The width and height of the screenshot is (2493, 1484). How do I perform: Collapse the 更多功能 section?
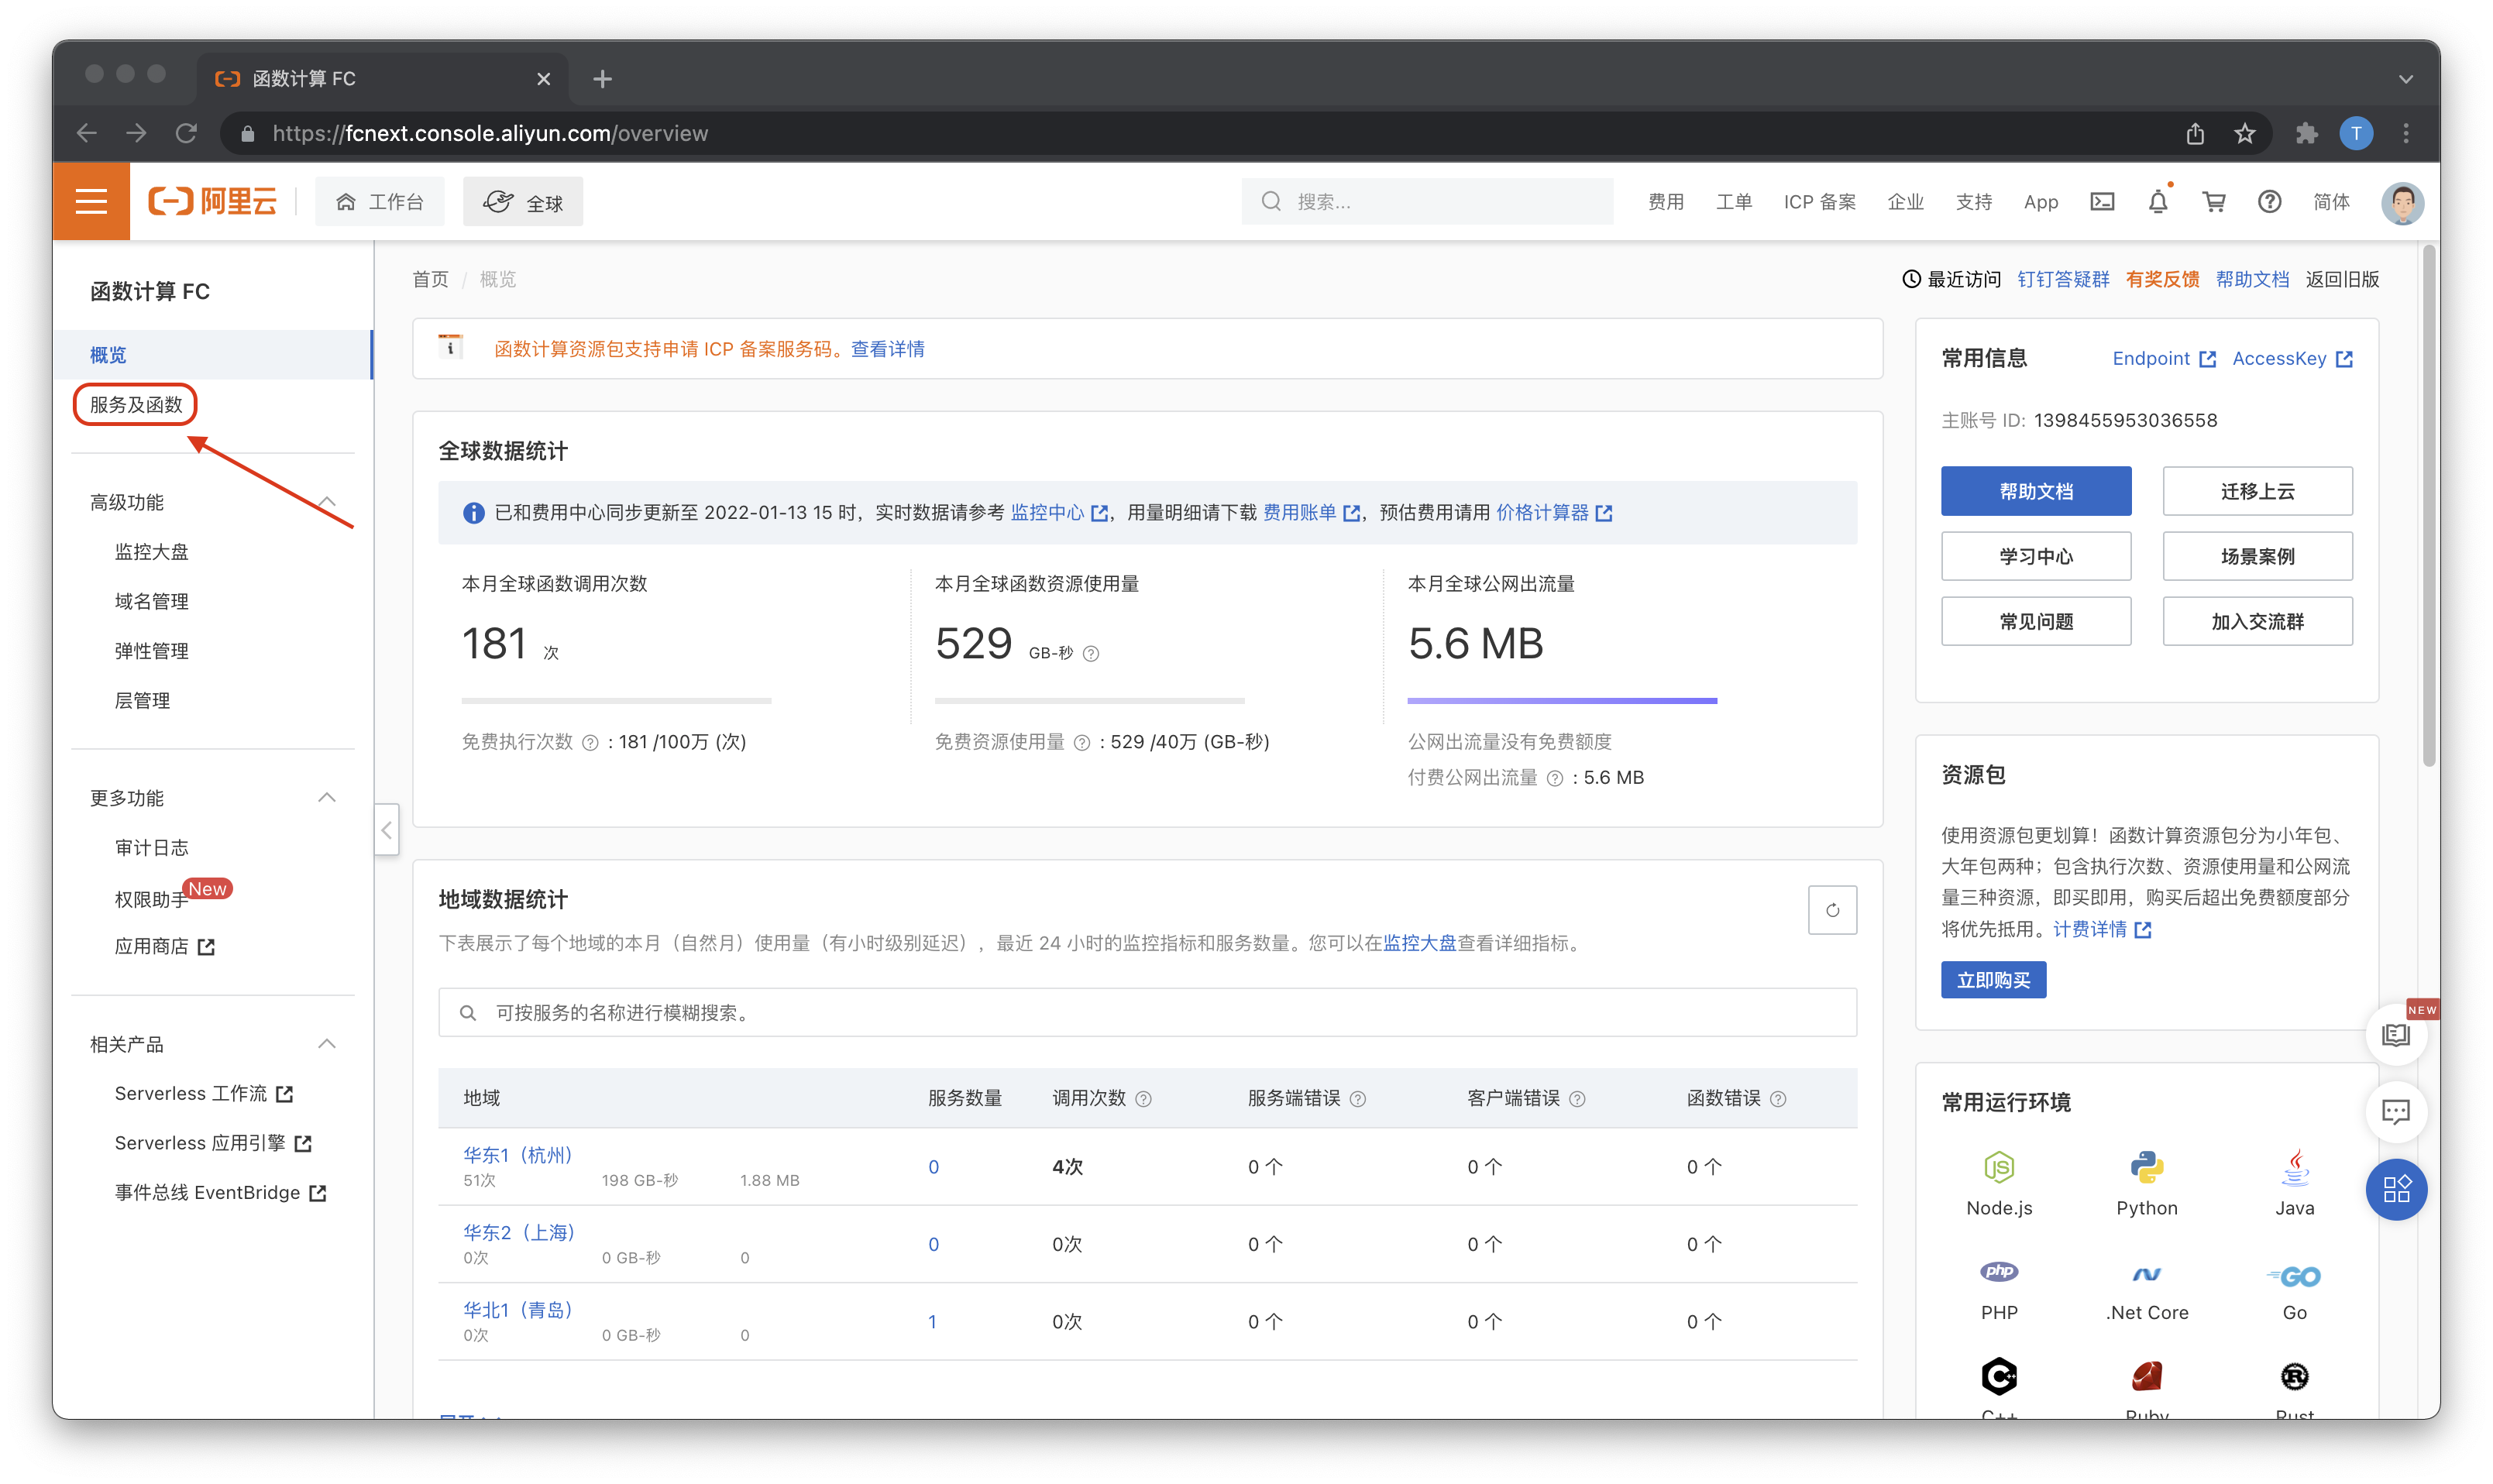tap(327, 797)
